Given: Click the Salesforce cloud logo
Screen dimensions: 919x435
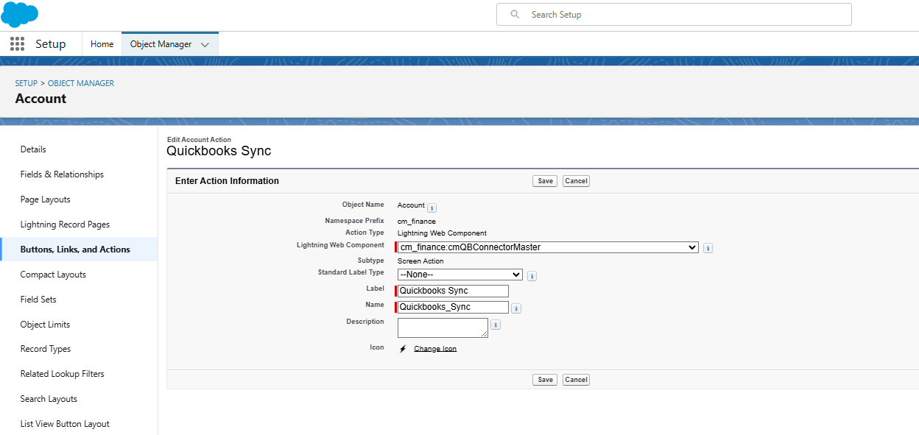Looking at the screenshot, I should (x=20, y=14).
